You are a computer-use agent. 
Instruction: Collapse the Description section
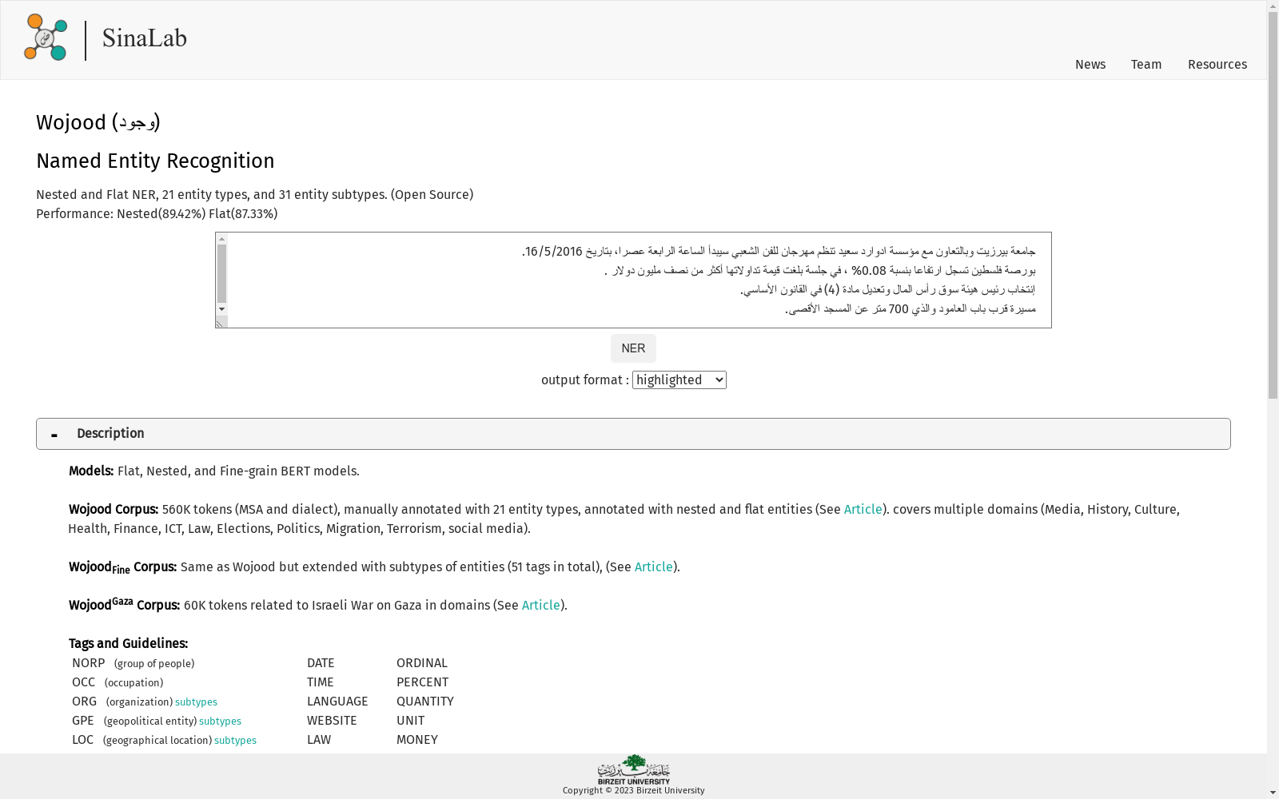pyautogui.click(x=633, y=434)
